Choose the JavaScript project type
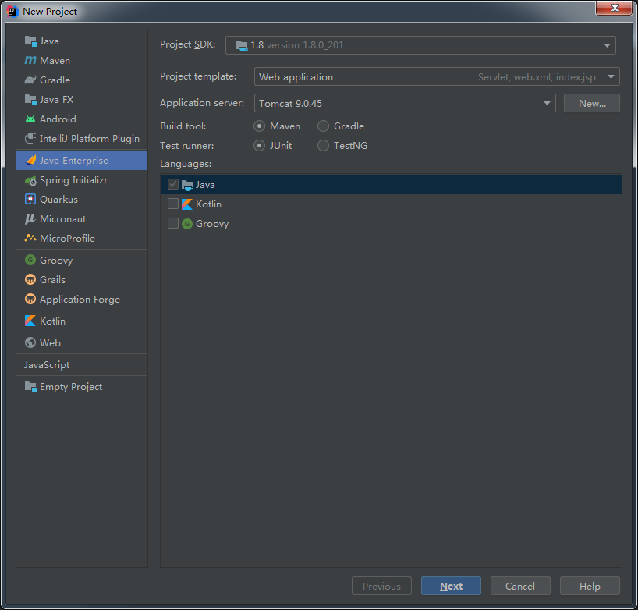The image size is (638, 610). pyautogui.click(x=47, y=364)
